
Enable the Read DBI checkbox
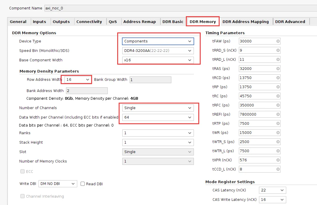(x=83, y=184)
